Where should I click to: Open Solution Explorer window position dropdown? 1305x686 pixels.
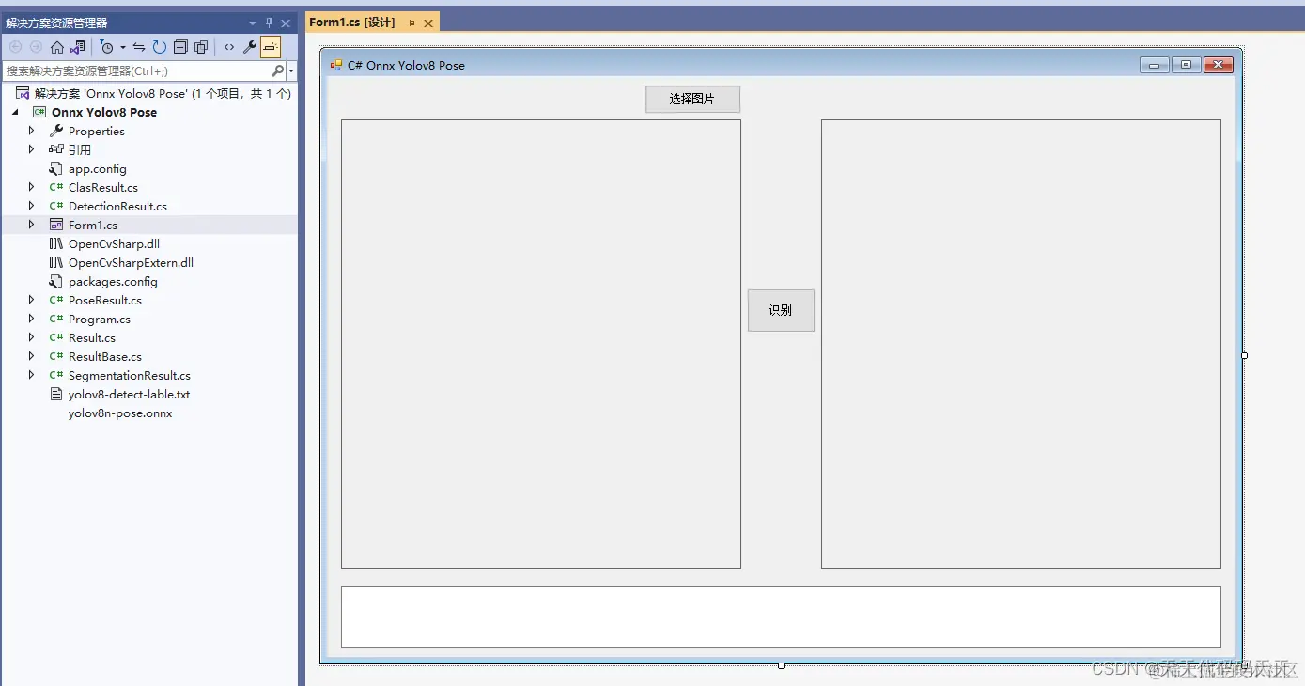click(253, 23)
